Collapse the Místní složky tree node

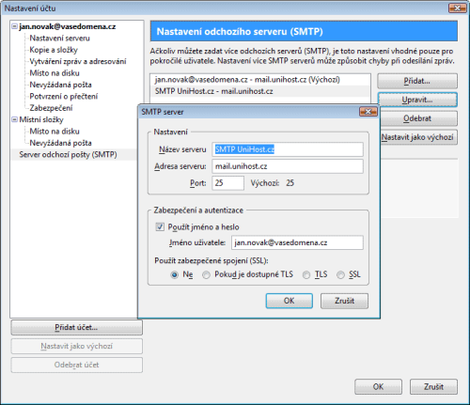(14, 119)
